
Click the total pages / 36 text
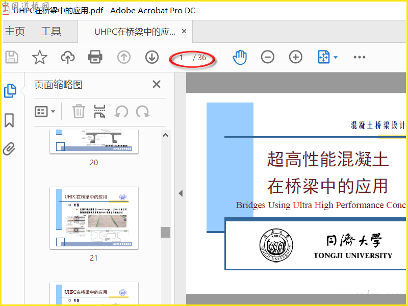(199, 58)
